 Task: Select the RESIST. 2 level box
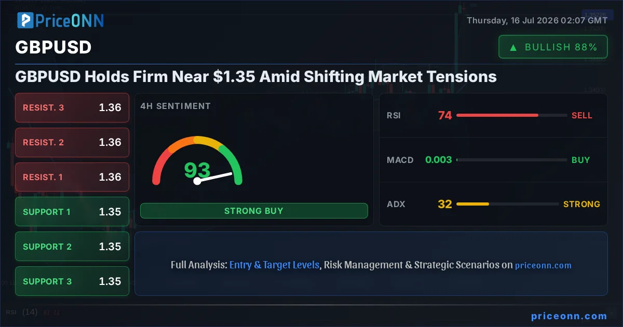click(x=72, y=142)
